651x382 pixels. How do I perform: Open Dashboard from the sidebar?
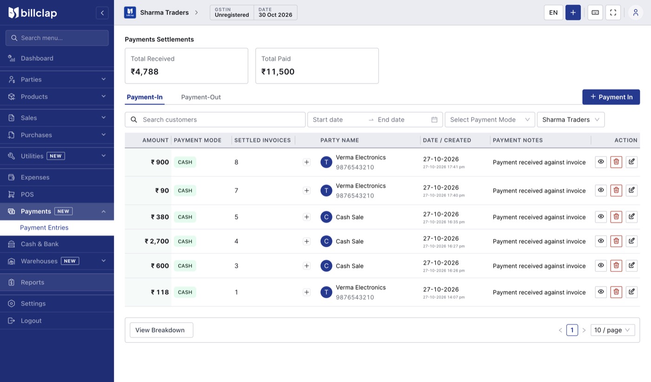tap(57, 58)
